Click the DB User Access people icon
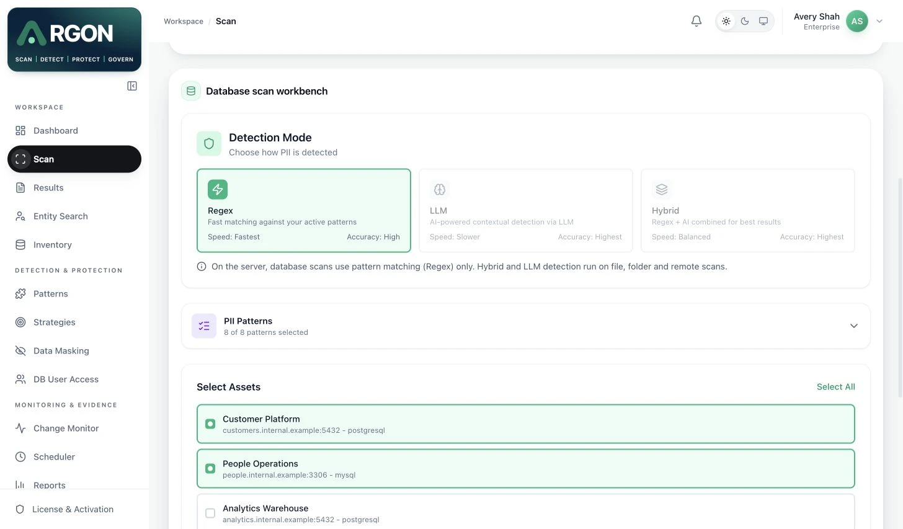The height and width of the screenshot is (529, 903). click(x=20, y=380)
